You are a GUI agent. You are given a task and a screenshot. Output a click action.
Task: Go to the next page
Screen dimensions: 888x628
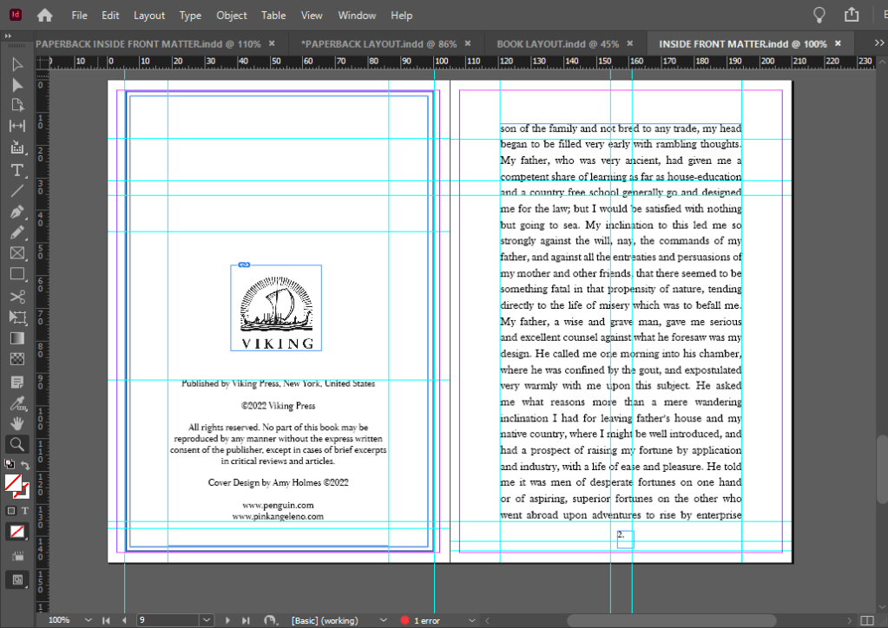click(228, 620)
